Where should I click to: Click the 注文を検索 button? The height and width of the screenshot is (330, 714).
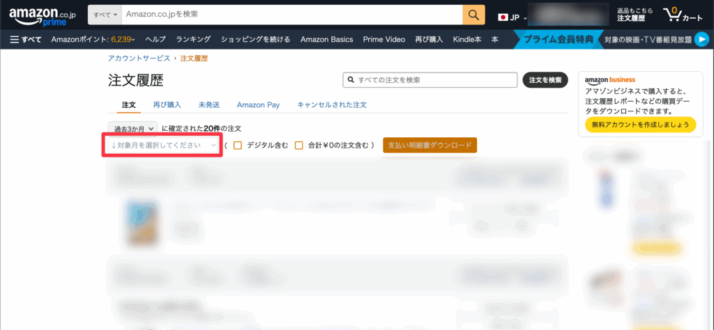coord(545,79)
